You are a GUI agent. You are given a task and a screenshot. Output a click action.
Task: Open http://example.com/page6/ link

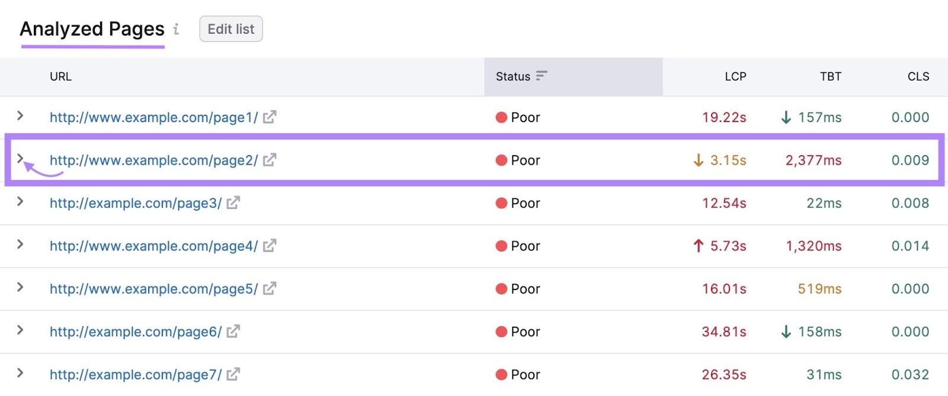coord(136,332)
